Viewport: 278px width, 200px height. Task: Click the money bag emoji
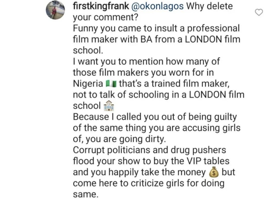[214, 172]
